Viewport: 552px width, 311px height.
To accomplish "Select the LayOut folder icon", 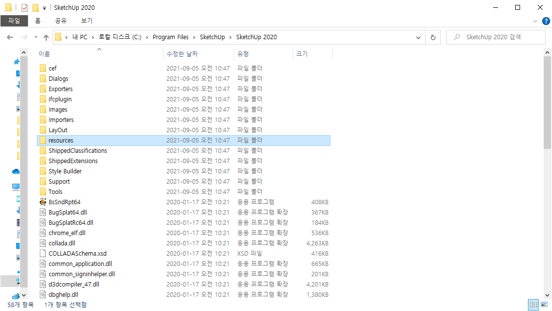I will click(43, 130).
